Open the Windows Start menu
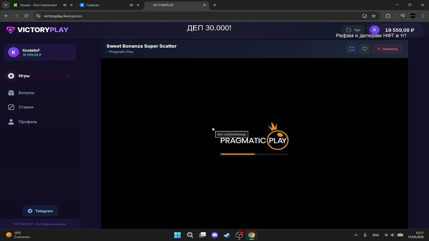The image size is (429, 241). point(178,235)
